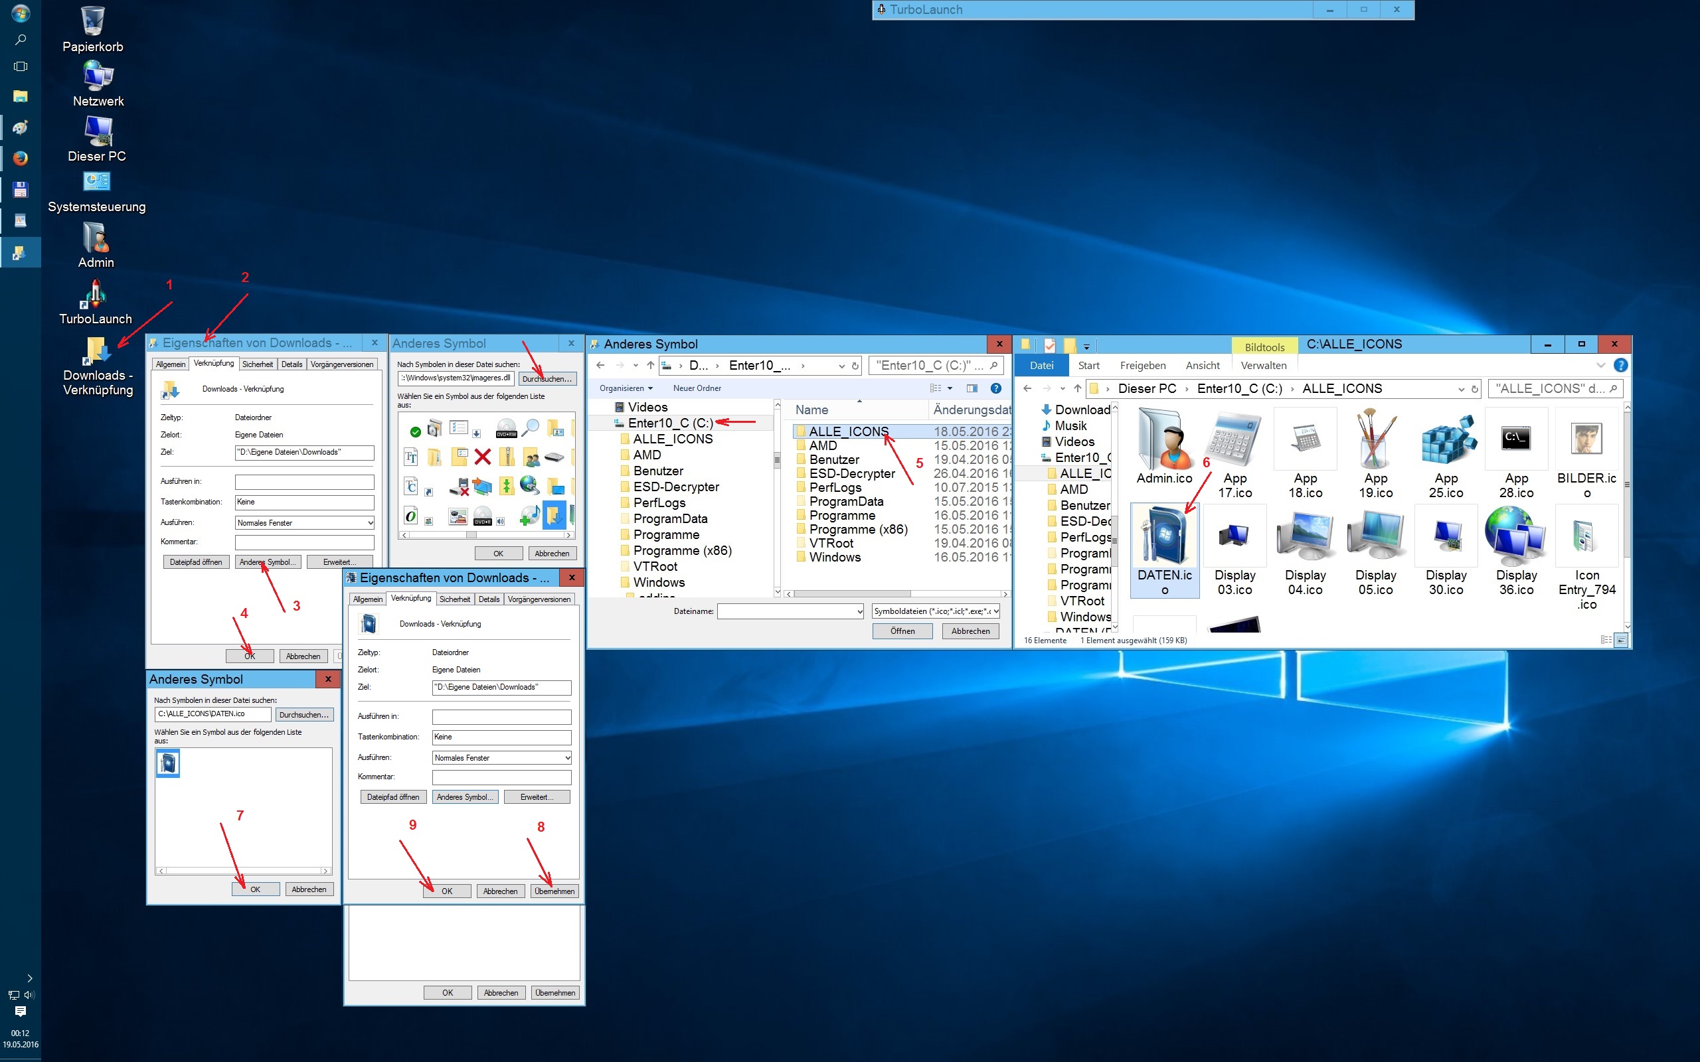1700x1062 pixels.
Task: Switch to details view in Explorer status bar
Action: pos(1605,640)
